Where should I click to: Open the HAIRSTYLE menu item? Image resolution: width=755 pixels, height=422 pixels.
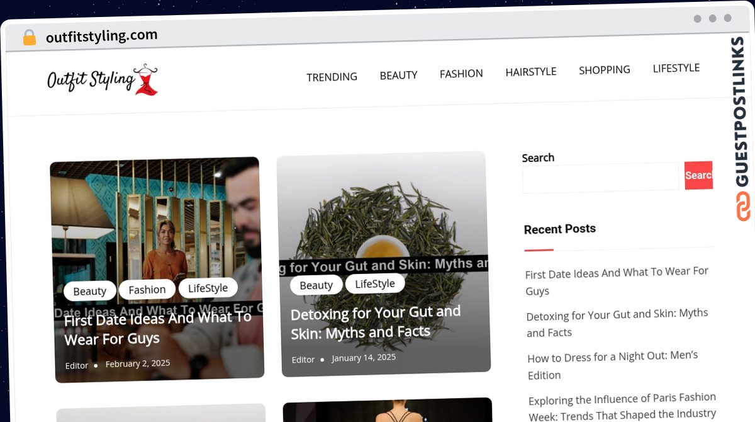point(531,72)
